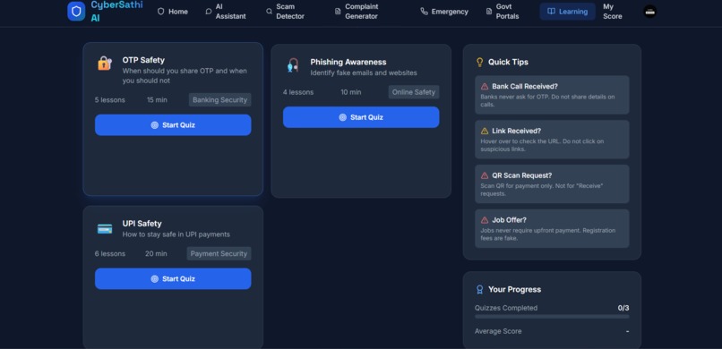Click the '5 lessons' label
The height and width of the screenshot is (349, 722).
tap(109, 100)
